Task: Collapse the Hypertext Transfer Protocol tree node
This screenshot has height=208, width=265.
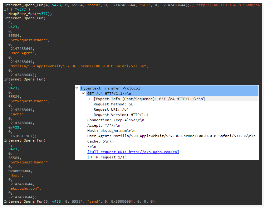Action: 77,88
